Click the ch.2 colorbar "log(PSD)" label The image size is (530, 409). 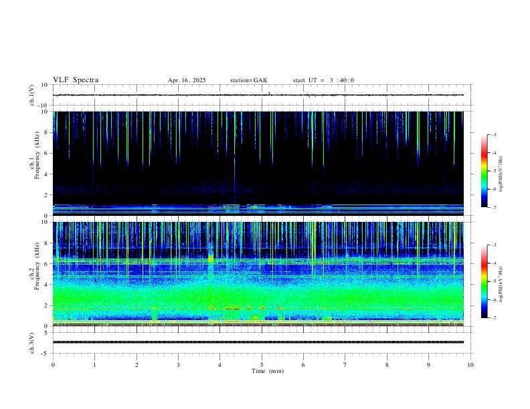501,285
